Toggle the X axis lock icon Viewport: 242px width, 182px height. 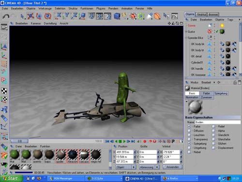click(58, 16)
